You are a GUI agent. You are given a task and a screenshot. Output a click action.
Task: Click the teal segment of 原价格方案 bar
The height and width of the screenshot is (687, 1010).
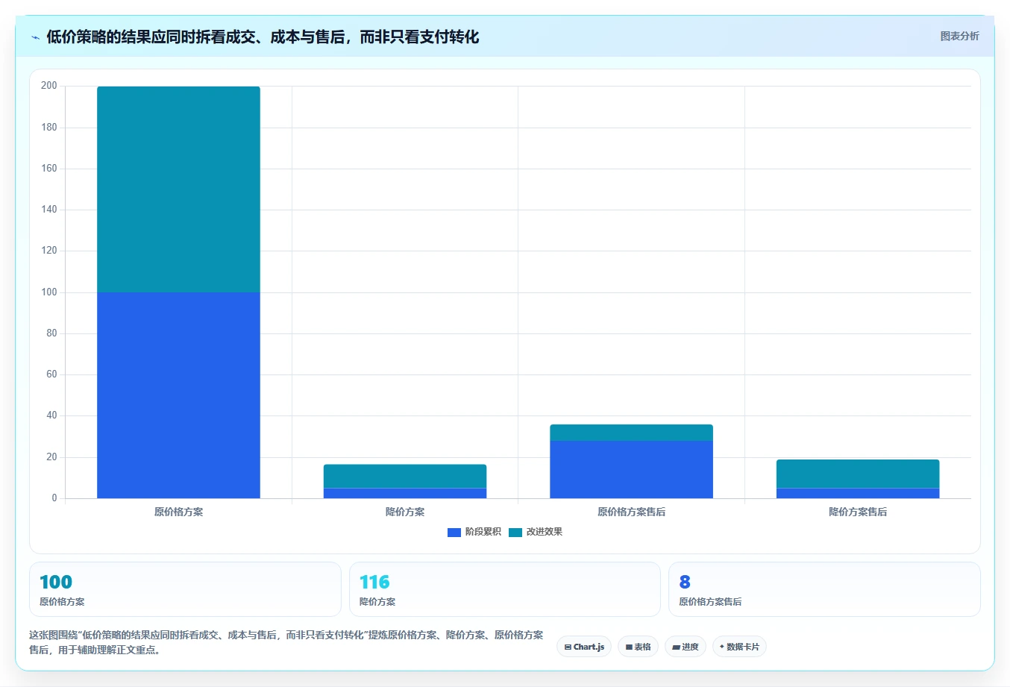coord(179,189)
